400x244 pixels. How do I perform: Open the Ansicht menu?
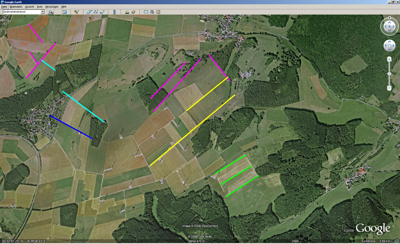[x=29, y=7]
